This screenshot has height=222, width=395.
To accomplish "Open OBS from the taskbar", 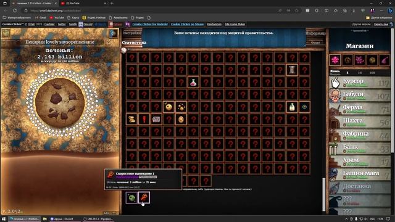I will pyautogui.click(x=98, y=219).
